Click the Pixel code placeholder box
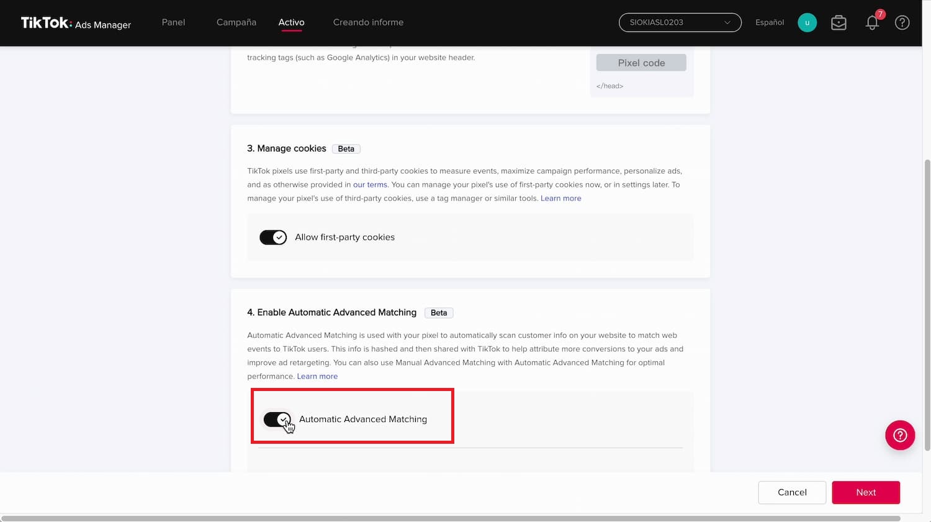This screenshot has height=522, width=931. point(641,63)
